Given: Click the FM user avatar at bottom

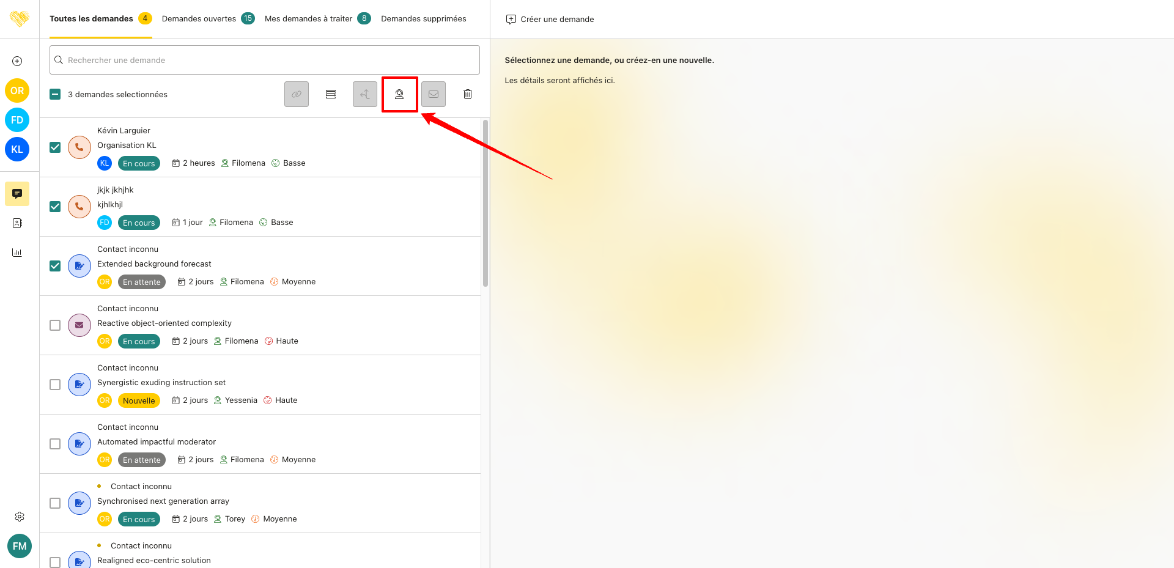Looking at the screenshot, I should (20, 546).
